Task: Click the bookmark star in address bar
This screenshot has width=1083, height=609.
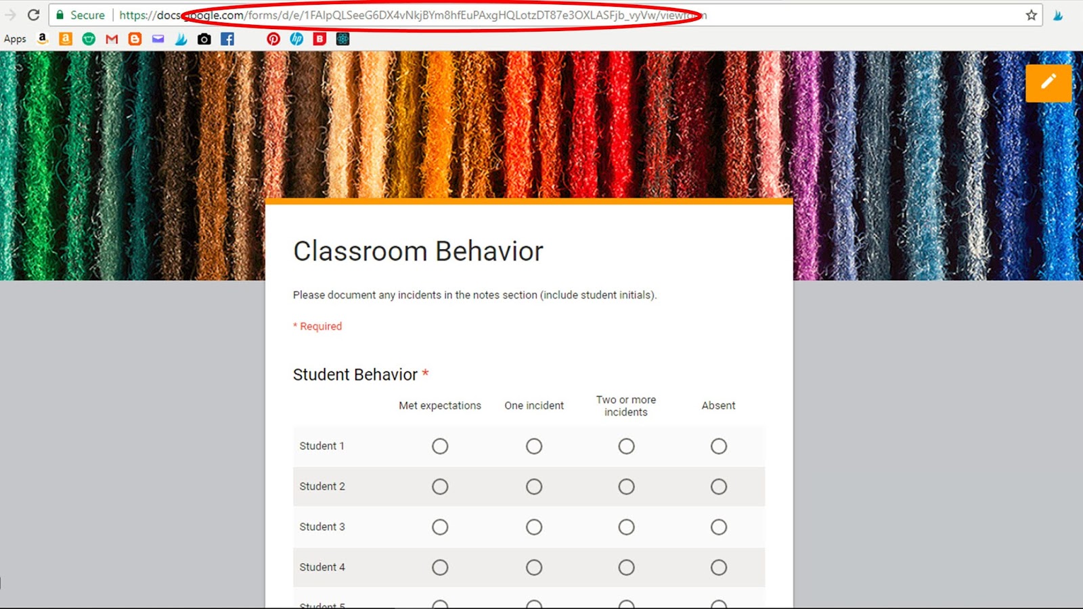Action: pos(1030,14)
